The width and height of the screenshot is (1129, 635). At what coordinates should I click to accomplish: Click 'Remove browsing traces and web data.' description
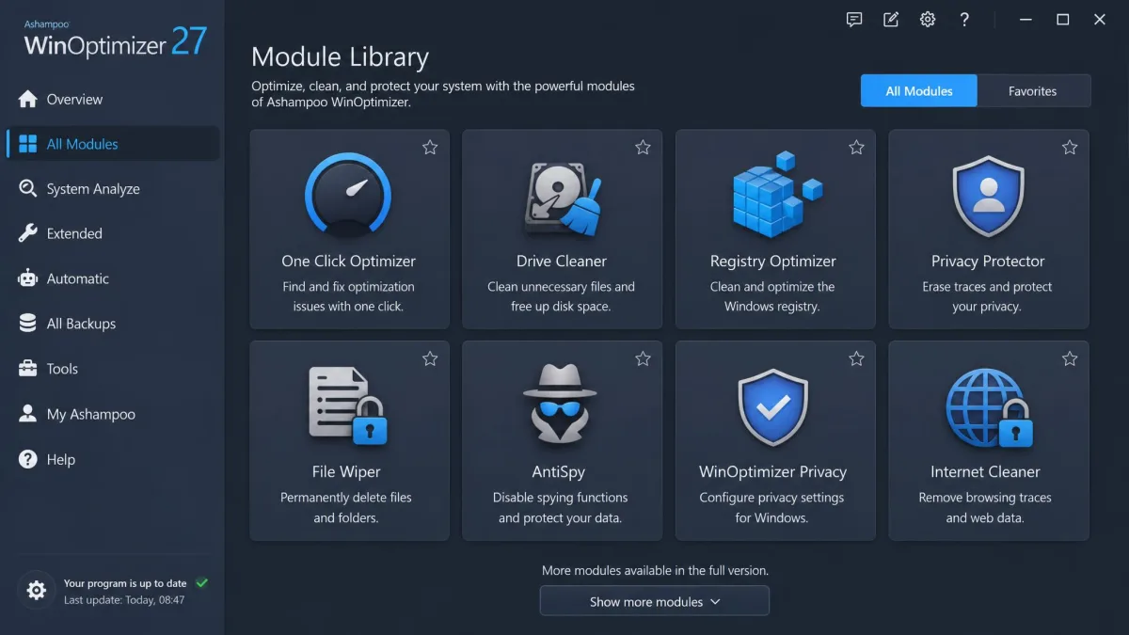tap(985, 508)
